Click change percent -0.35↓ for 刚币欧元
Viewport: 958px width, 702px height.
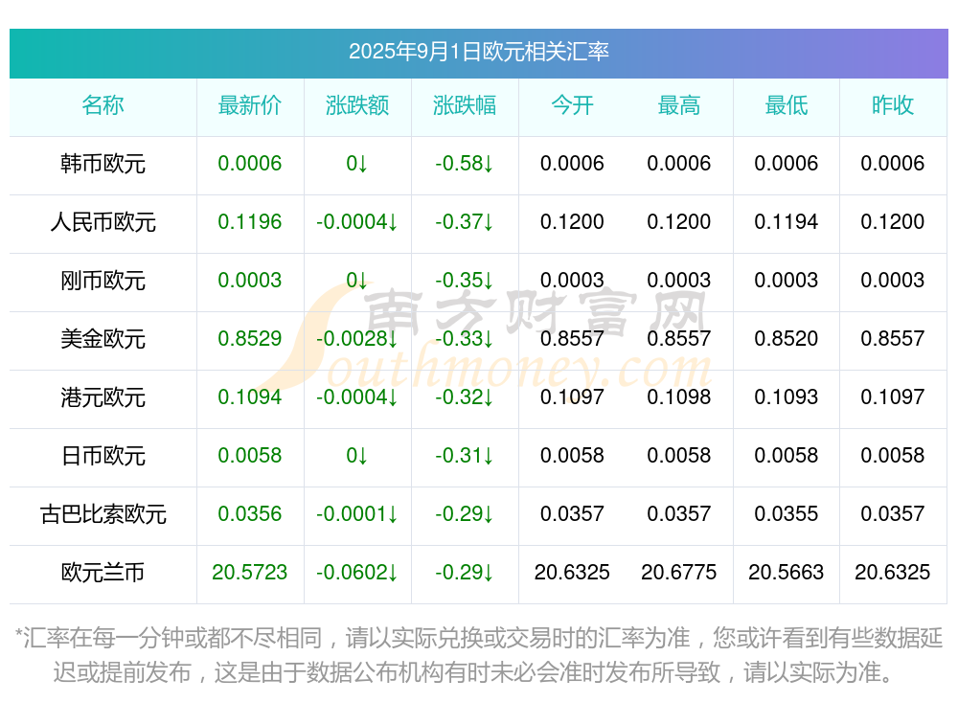[465, 281]
